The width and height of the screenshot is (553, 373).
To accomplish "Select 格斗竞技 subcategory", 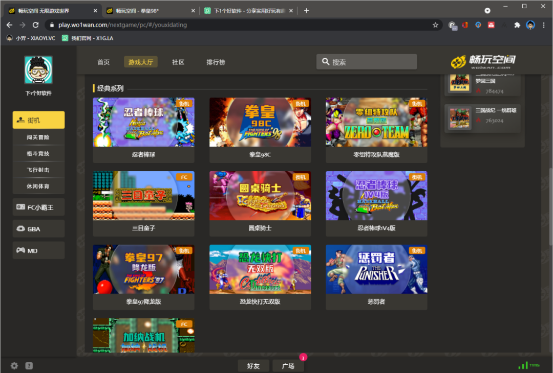I will point(38,153).
